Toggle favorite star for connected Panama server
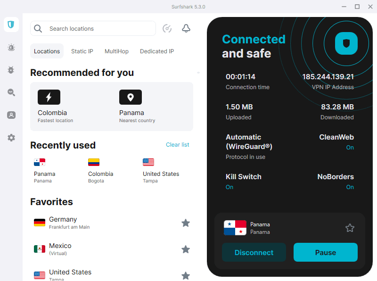Image resolution: width=377 pixels, height=281 pixels. [x=350, y=228]
